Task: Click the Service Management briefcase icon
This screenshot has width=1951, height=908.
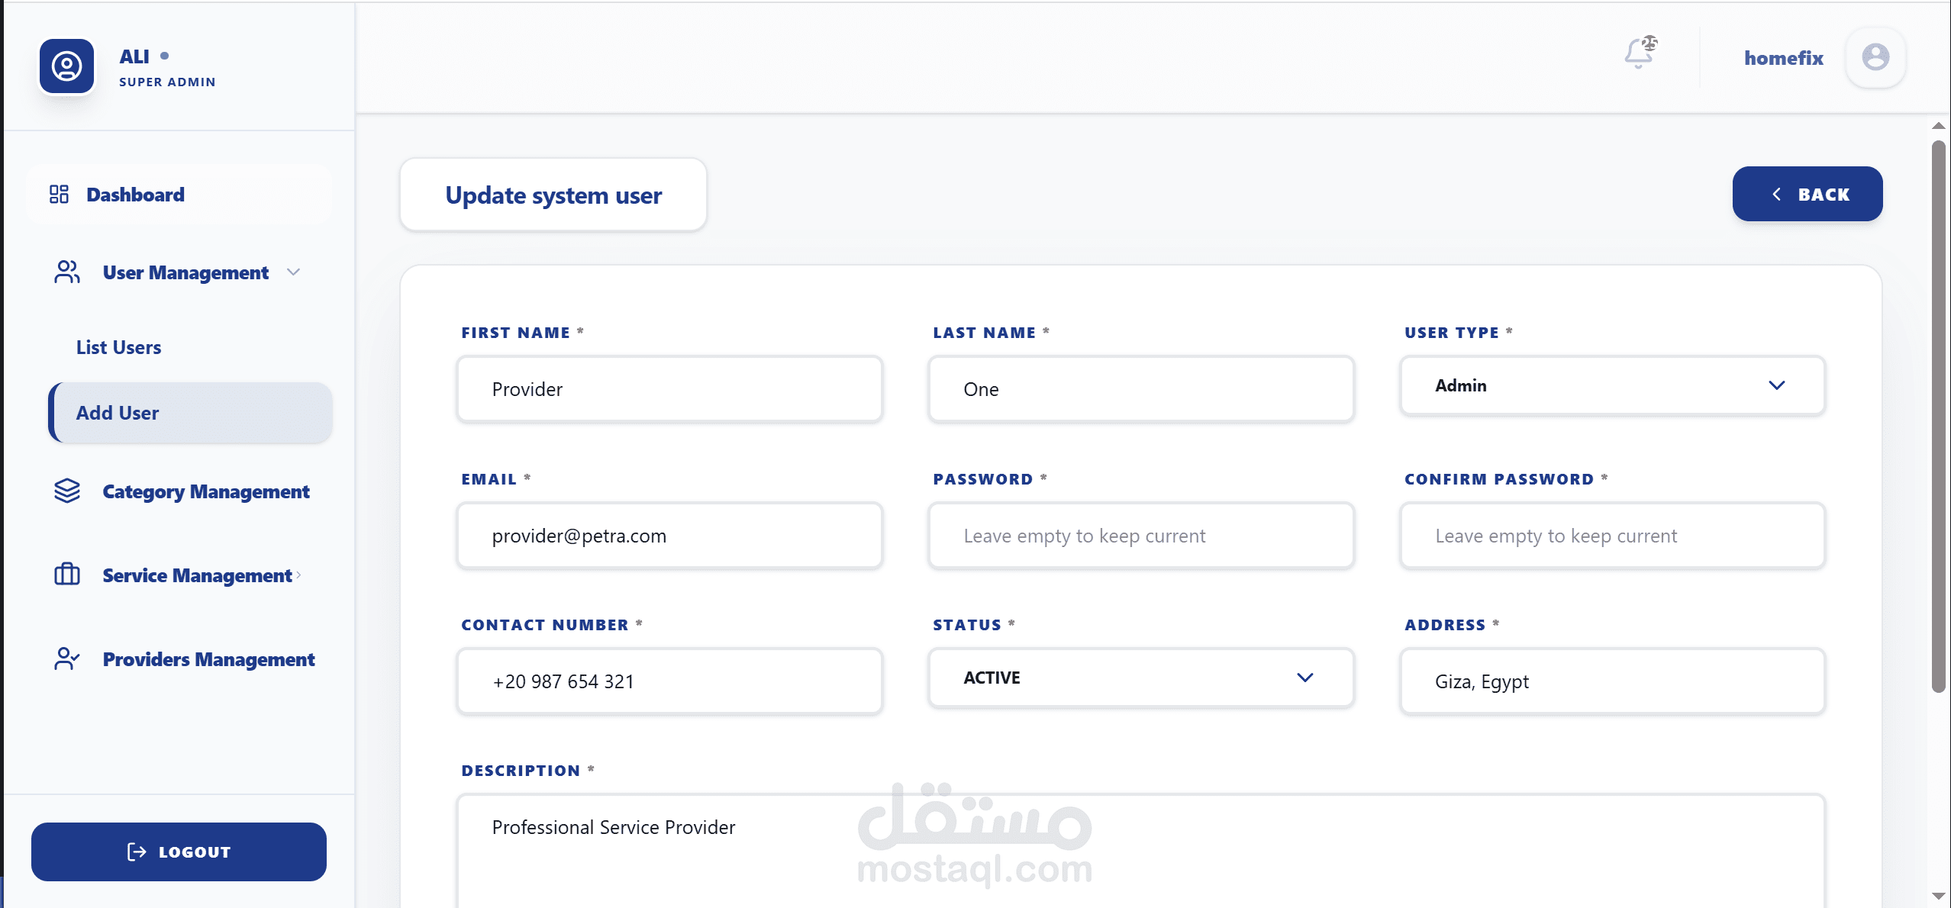Action: 67,575
